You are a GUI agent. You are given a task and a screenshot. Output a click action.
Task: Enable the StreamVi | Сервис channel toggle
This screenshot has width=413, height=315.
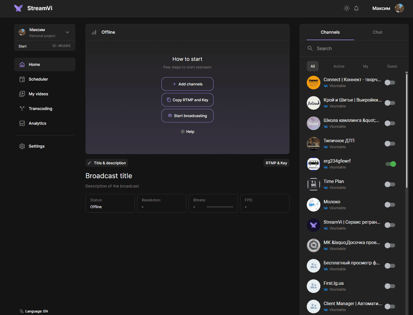point(390,225)
